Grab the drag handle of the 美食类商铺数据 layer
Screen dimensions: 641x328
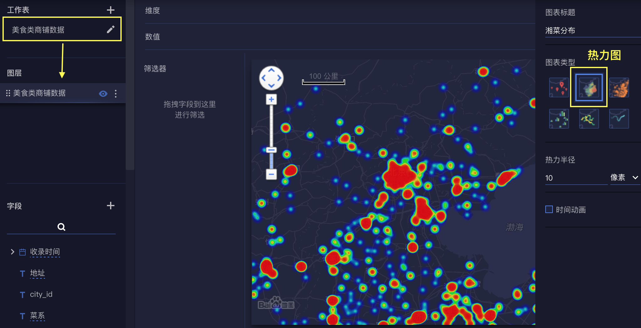tap(8, 93)
